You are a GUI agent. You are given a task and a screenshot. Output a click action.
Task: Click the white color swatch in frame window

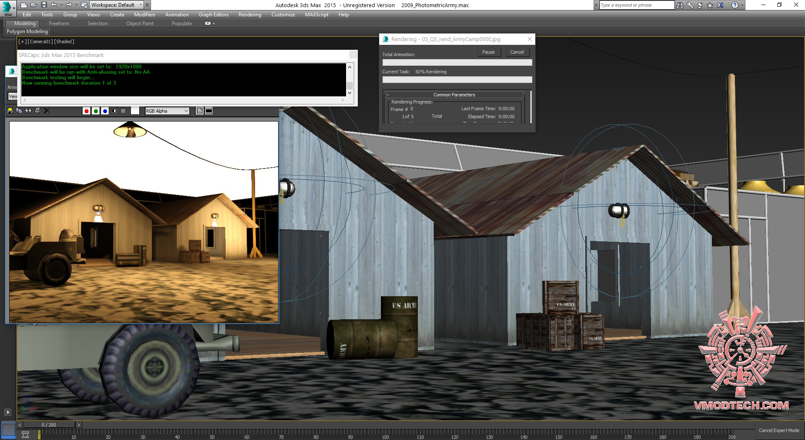[x=135, y=111]
